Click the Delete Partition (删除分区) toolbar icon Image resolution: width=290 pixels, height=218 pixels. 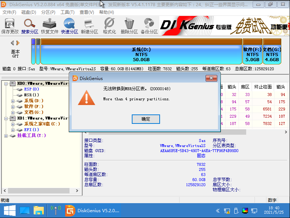pyautogui.click(x=129, y=26)
